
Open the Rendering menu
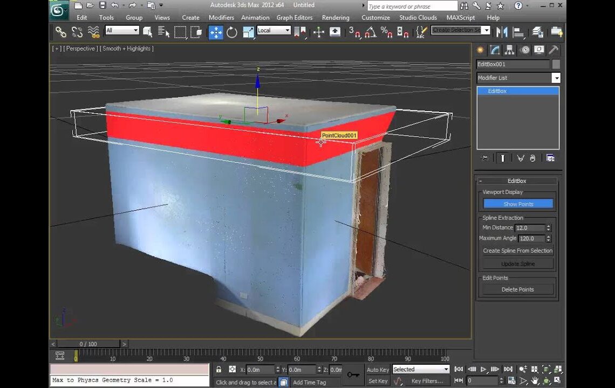(x=336, y=18)
